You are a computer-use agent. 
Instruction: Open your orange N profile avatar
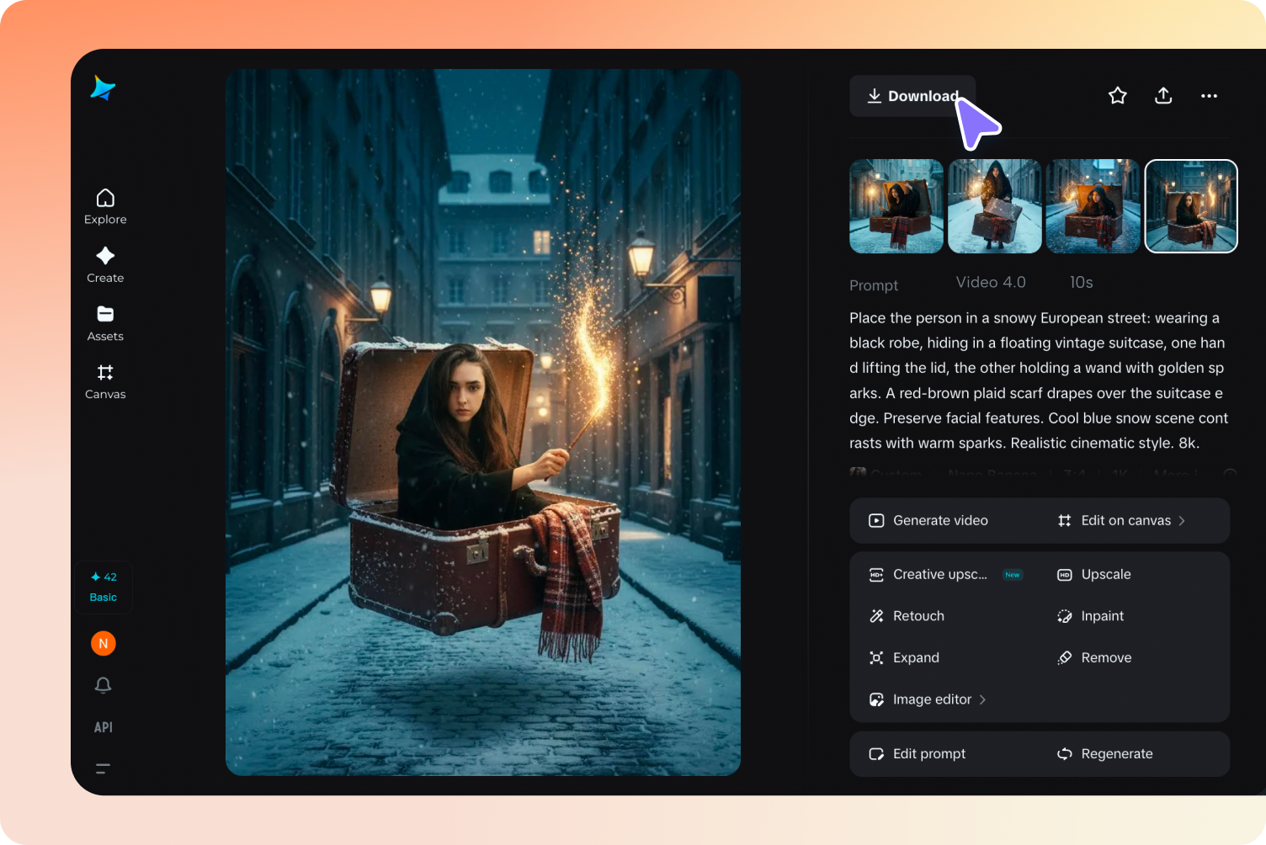103,643
